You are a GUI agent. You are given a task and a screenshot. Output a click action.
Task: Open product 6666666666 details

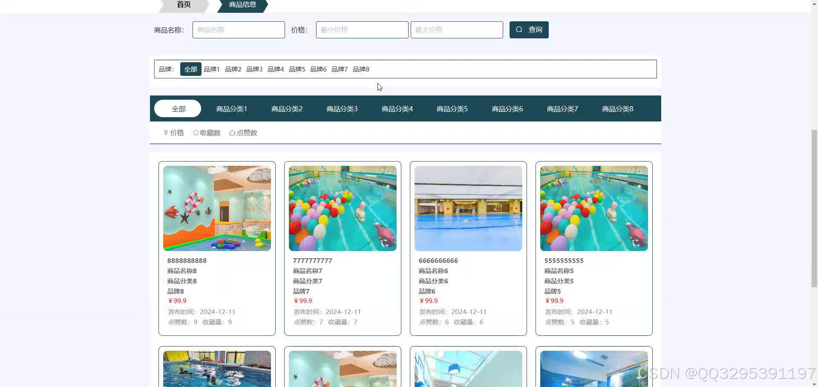click(438, 260)
